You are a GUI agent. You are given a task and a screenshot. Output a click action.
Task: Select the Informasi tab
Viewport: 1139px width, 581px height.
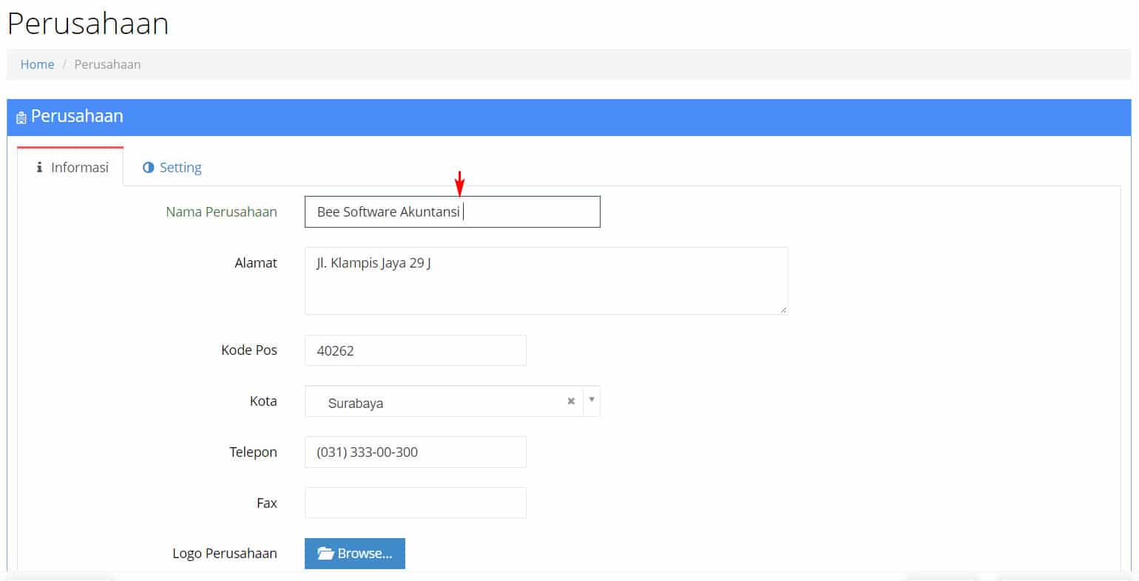point(70,167)
